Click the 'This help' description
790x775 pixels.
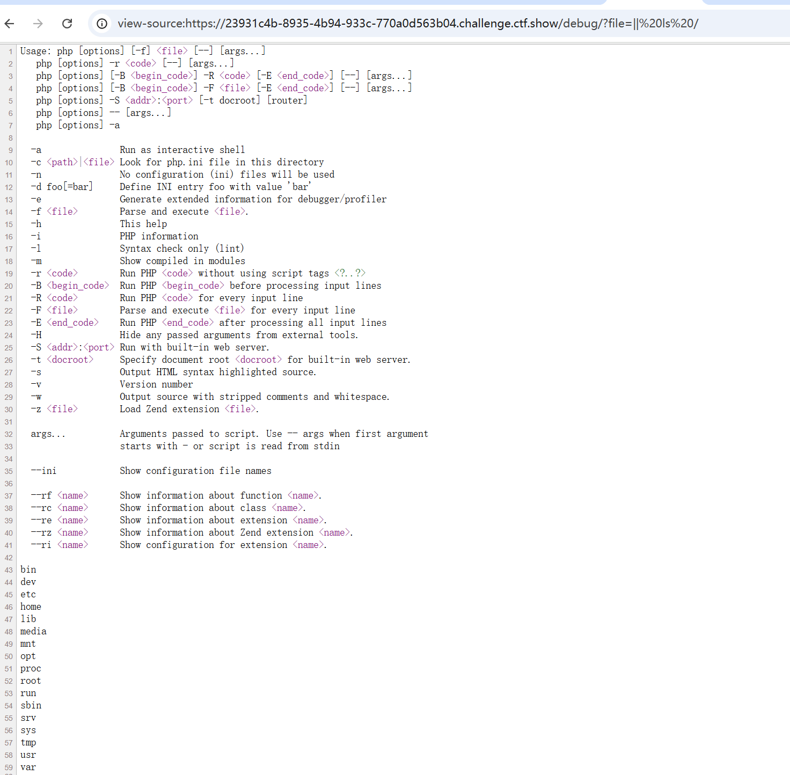(143, 224)
